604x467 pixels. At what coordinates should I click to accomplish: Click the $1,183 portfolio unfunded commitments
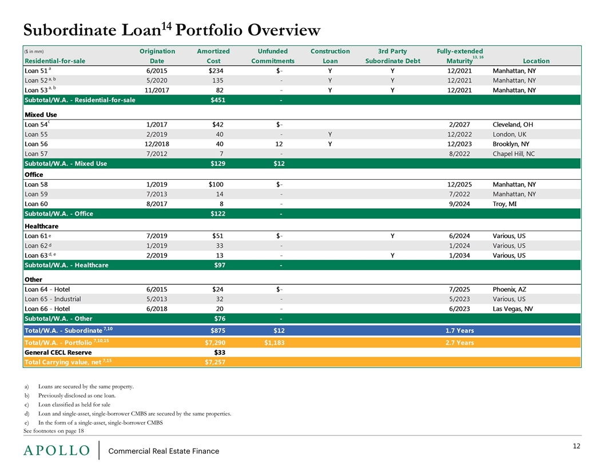(275, 343)
